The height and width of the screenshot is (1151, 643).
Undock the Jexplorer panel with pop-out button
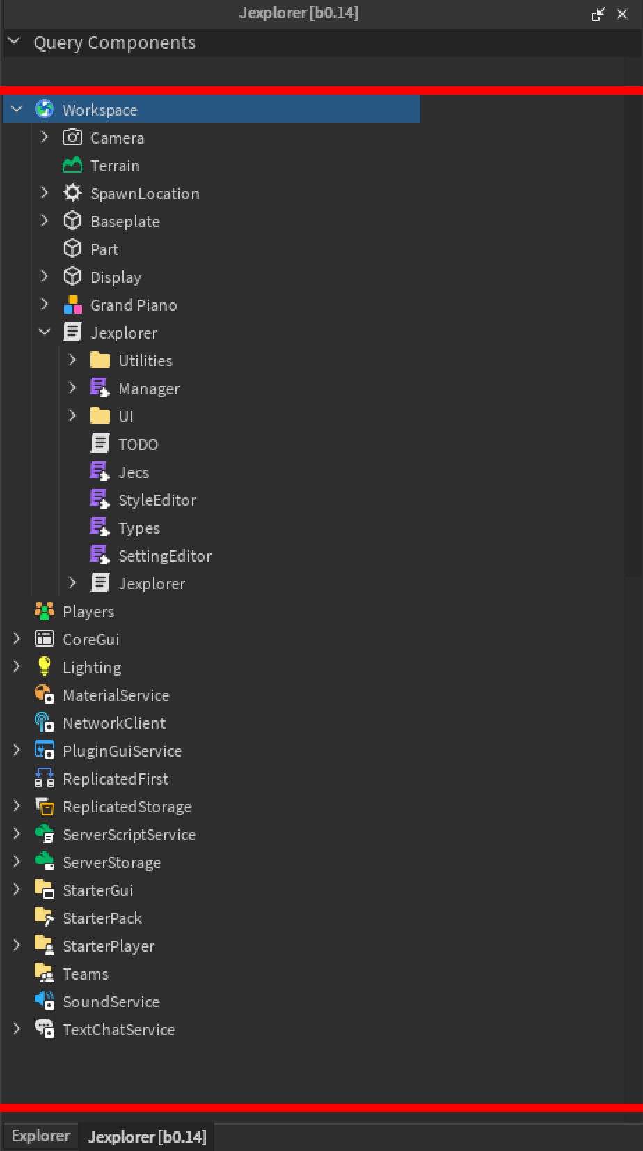click(x=598, y=14)
